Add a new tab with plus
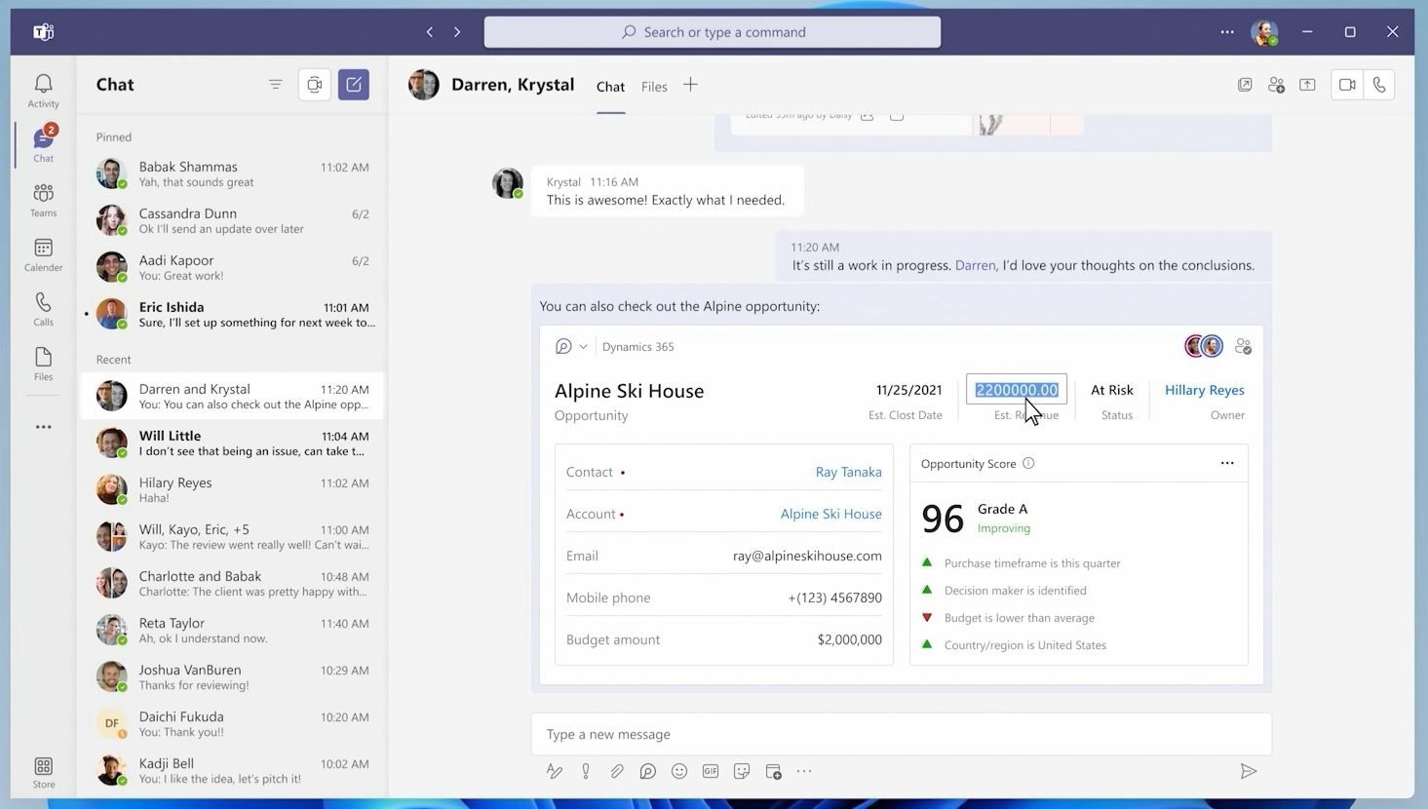The height and width of the screenshot is (809, 1428). (690, 85)
